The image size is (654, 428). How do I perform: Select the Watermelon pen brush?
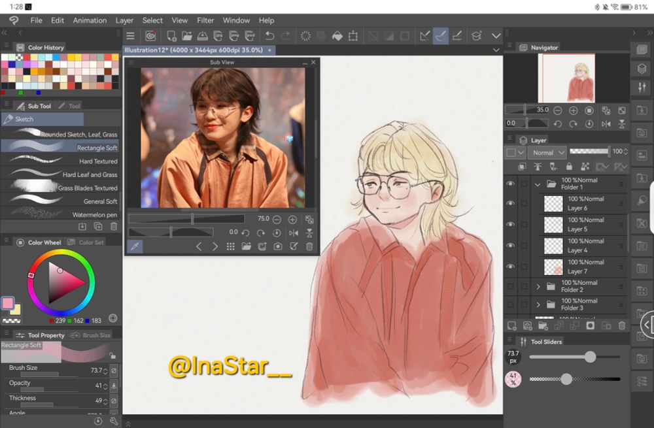[62, 214]
